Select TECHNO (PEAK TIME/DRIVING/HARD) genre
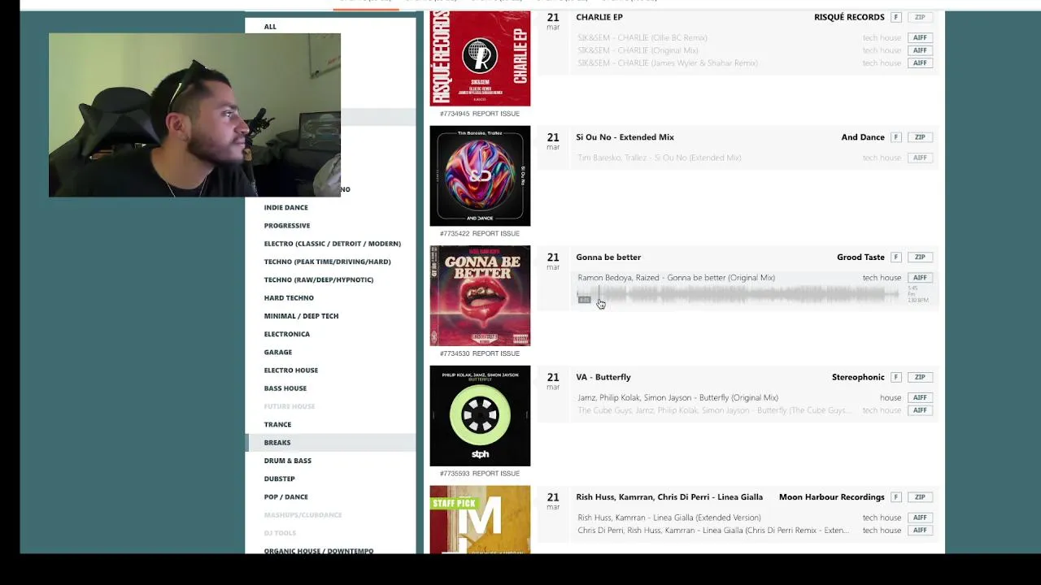The width and height of the screenshot is (1041, 585). [x=327, y=262]
